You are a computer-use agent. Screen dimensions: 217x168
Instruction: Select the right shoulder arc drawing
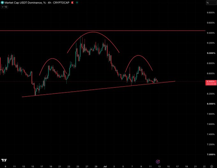click(138, 55)
